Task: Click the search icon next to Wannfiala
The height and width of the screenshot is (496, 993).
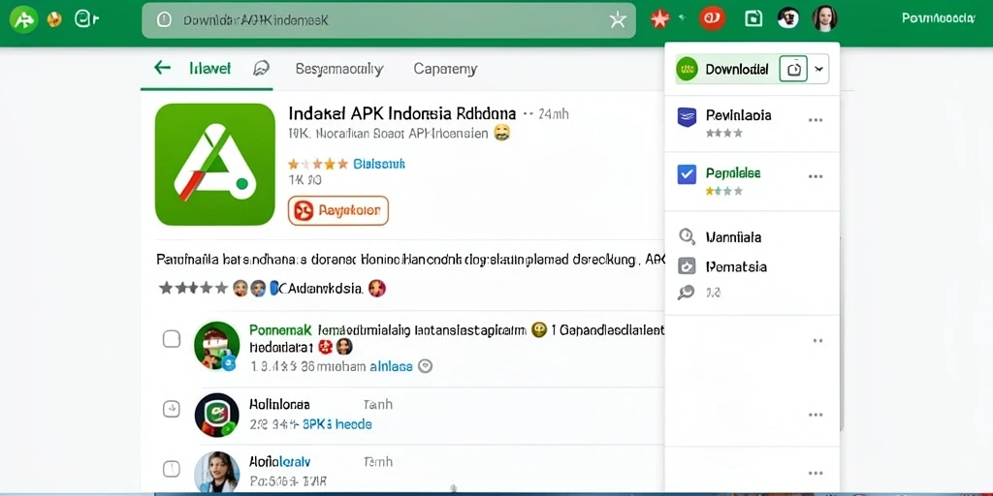Action: coord(688,236)
